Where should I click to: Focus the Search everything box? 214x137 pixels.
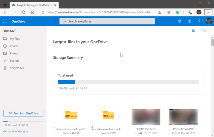pos(107,21)
